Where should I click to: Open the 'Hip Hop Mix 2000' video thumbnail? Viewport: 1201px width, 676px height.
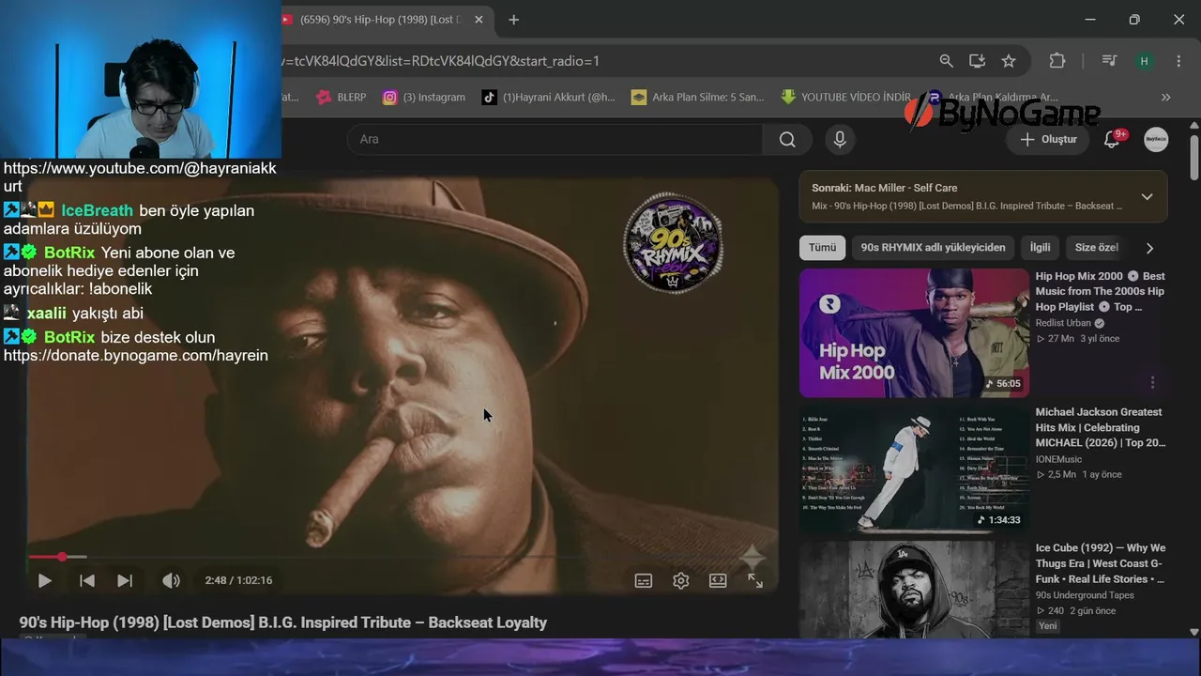[914, 333]
